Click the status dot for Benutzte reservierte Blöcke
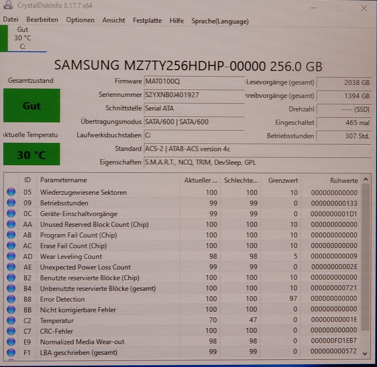The width and height of the screenshot is (377, 367). (11, 278)
